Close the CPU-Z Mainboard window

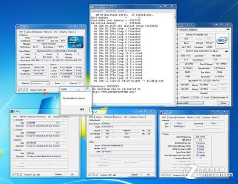tap(151, 111)
